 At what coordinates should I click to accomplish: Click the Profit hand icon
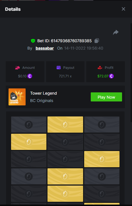[100, 68]
